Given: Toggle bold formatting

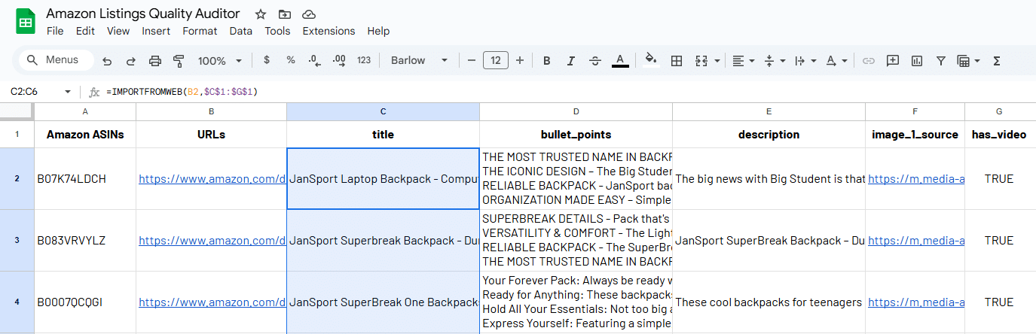Looking at the screenshot, I should tap(547, 61).
